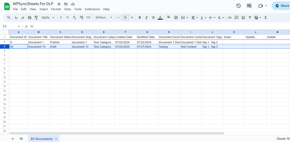Add a new sheet with plus button
The width and height of the screenshot is (290, 142).
coord(13,139)
